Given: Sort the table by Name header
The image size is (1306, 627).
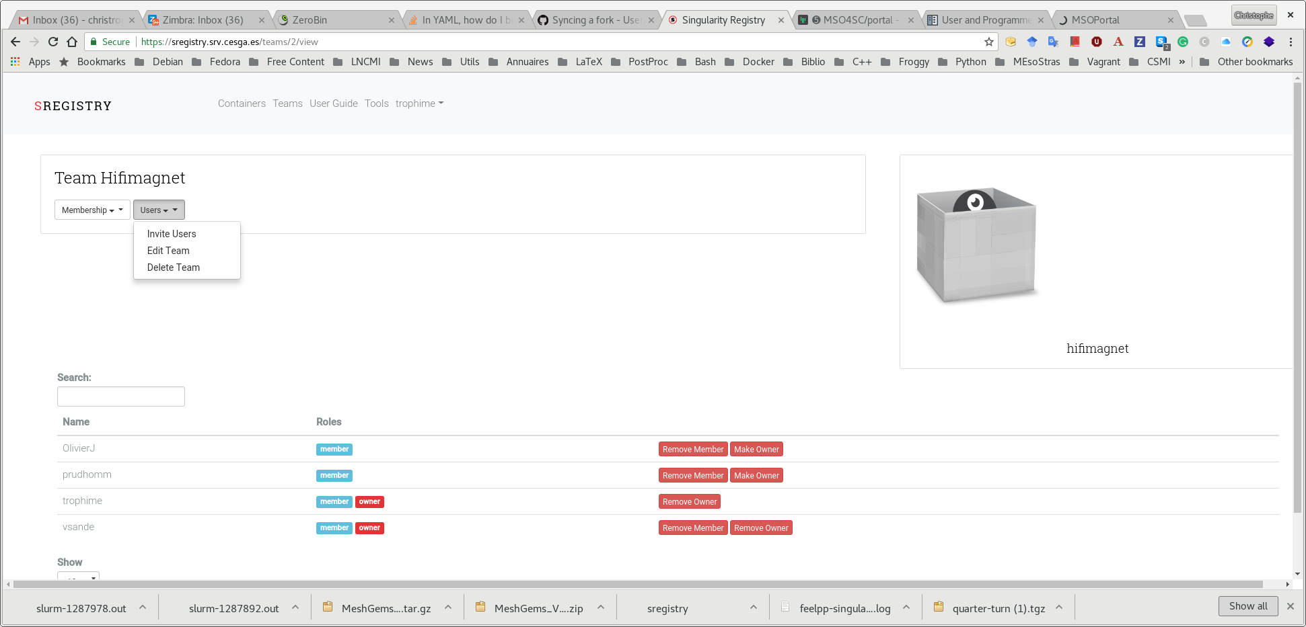Looking at the screenshot, I should [76, 422].
